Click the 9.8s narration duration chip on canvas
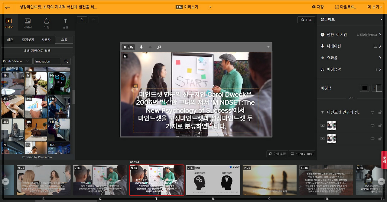The width and height of the screenshot is (387, 202). tap(128, 47)
